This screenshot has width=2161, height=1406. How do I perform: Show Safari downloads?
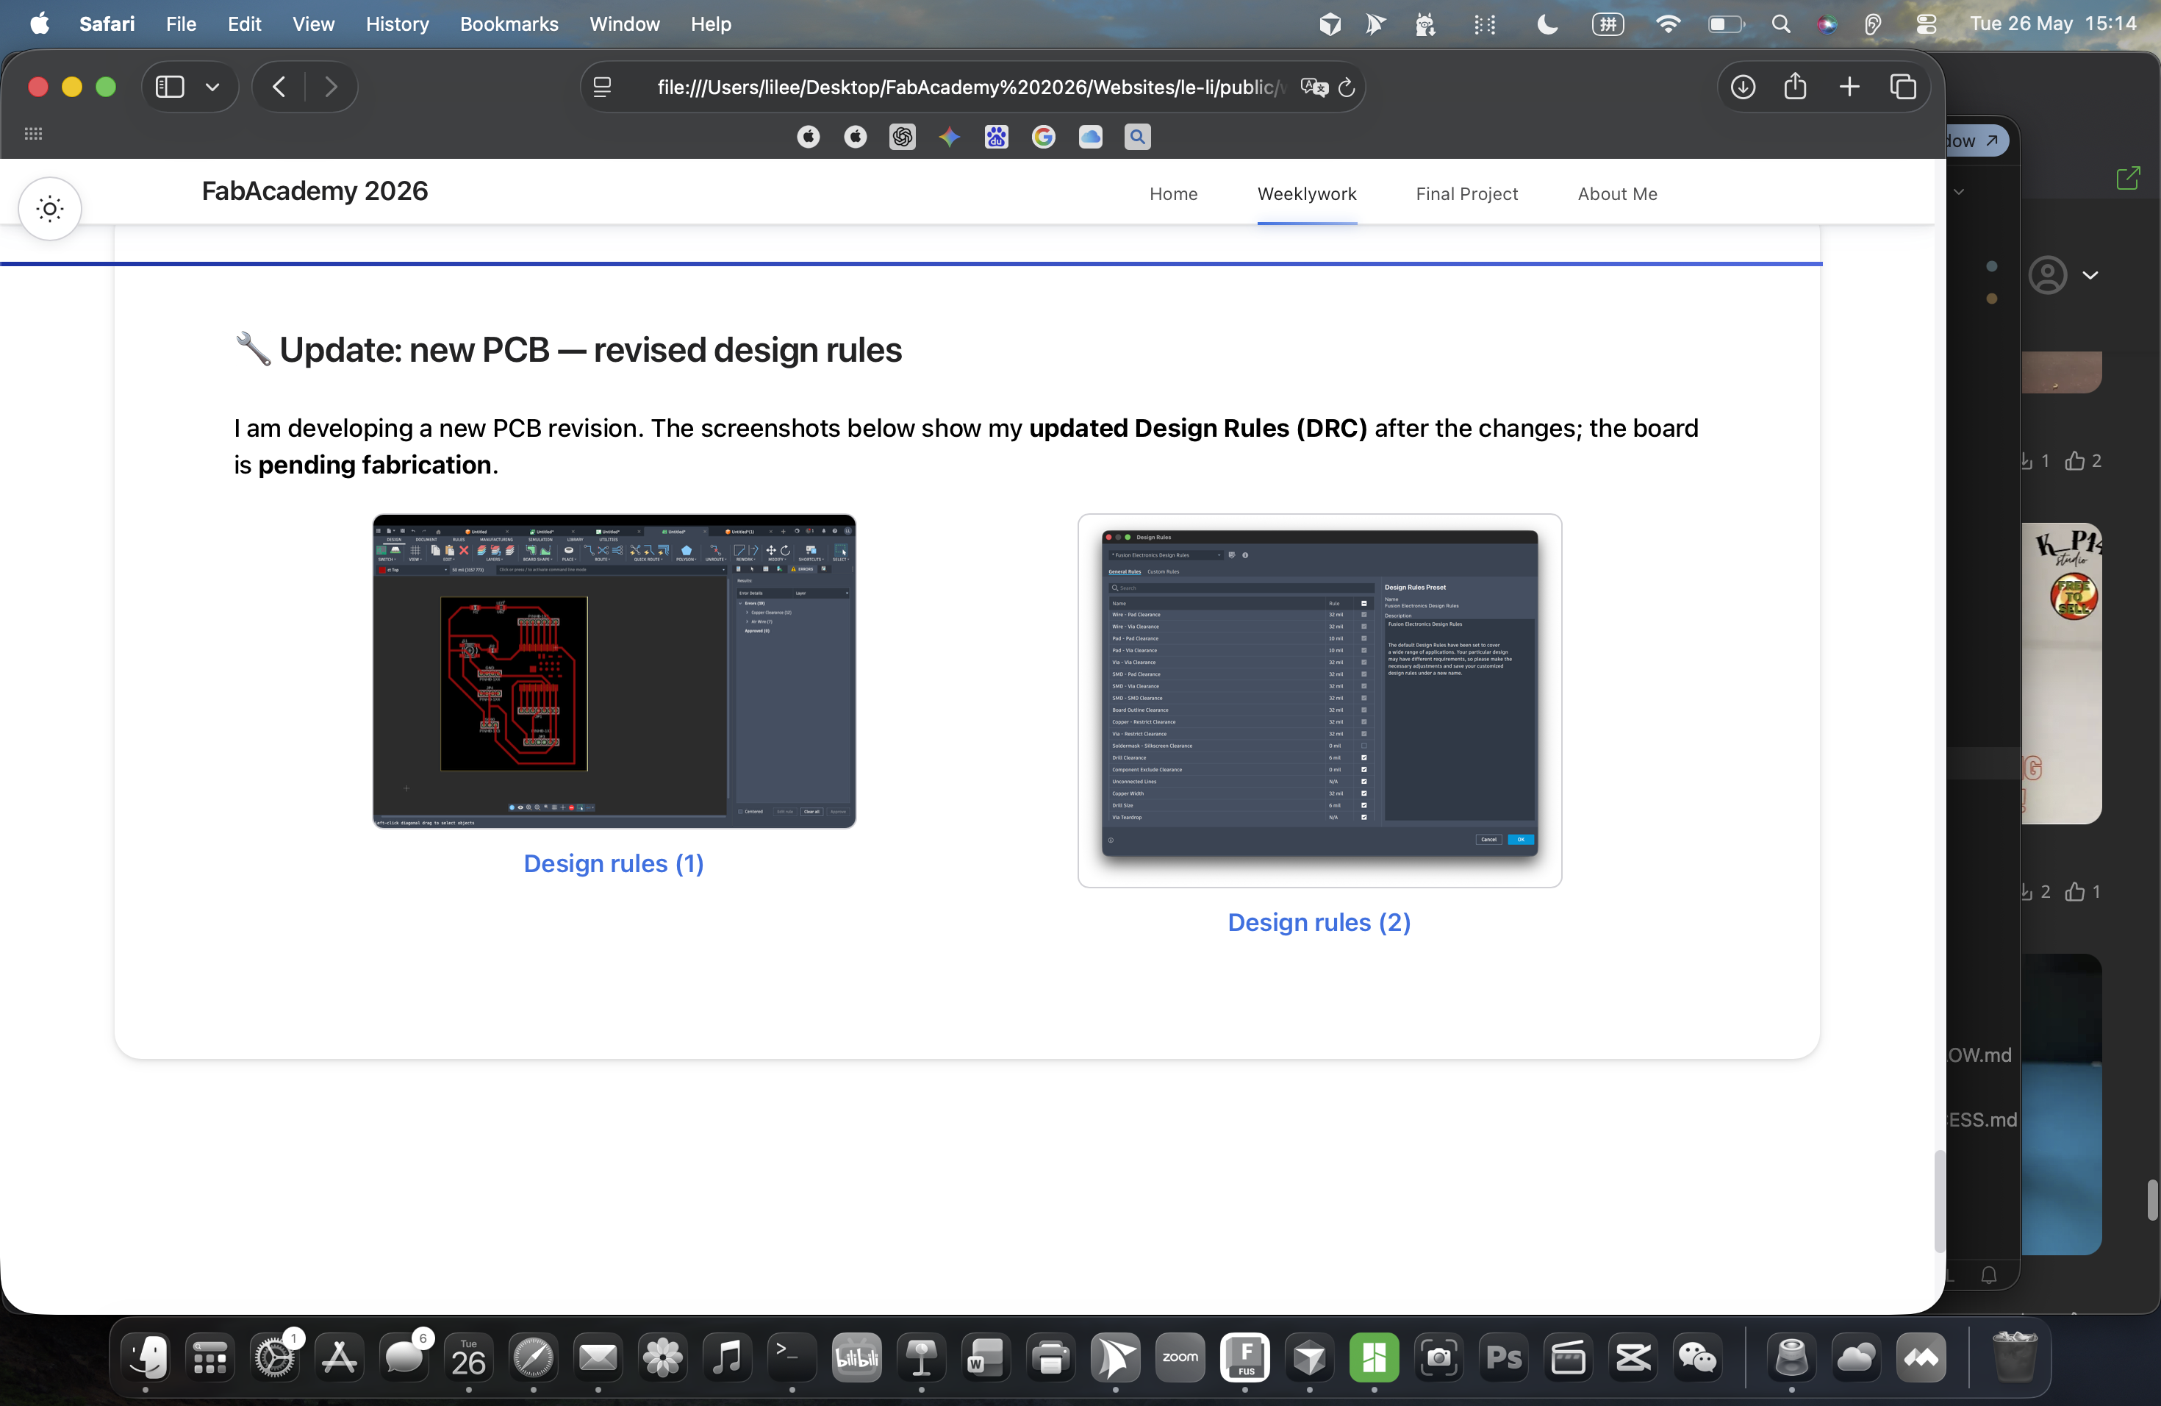1743,88
